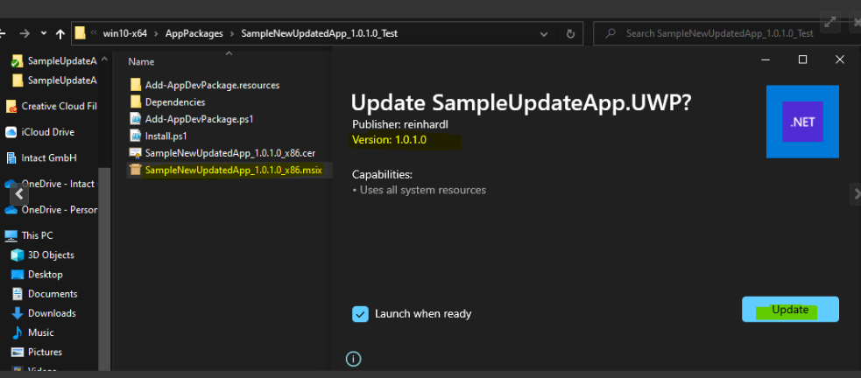Click the Documents icon in sidebar

pyautogui.click(x=18, y=294)
